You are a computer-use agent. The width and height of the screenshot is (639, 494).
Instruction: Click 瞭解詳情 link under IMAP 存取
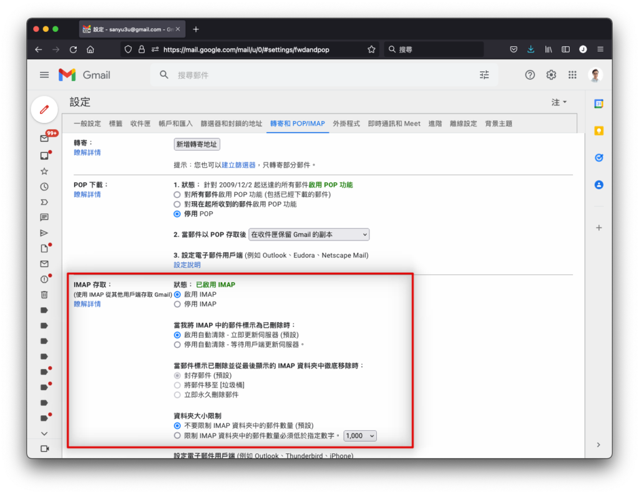click(87, 304)
